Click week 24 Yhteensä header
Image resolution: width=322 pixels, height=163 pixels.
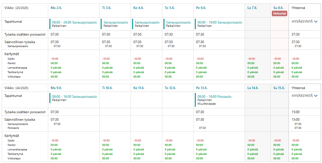coord(298,88)
